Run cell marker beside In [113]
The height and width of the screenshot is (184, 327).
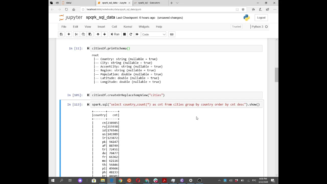(88, 104)
